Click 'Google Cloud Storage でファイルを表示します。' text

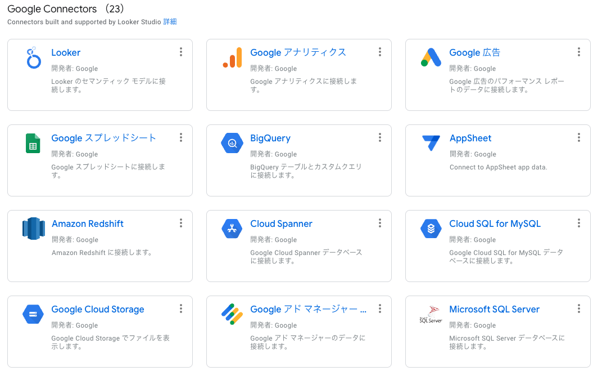coord(111,342)
